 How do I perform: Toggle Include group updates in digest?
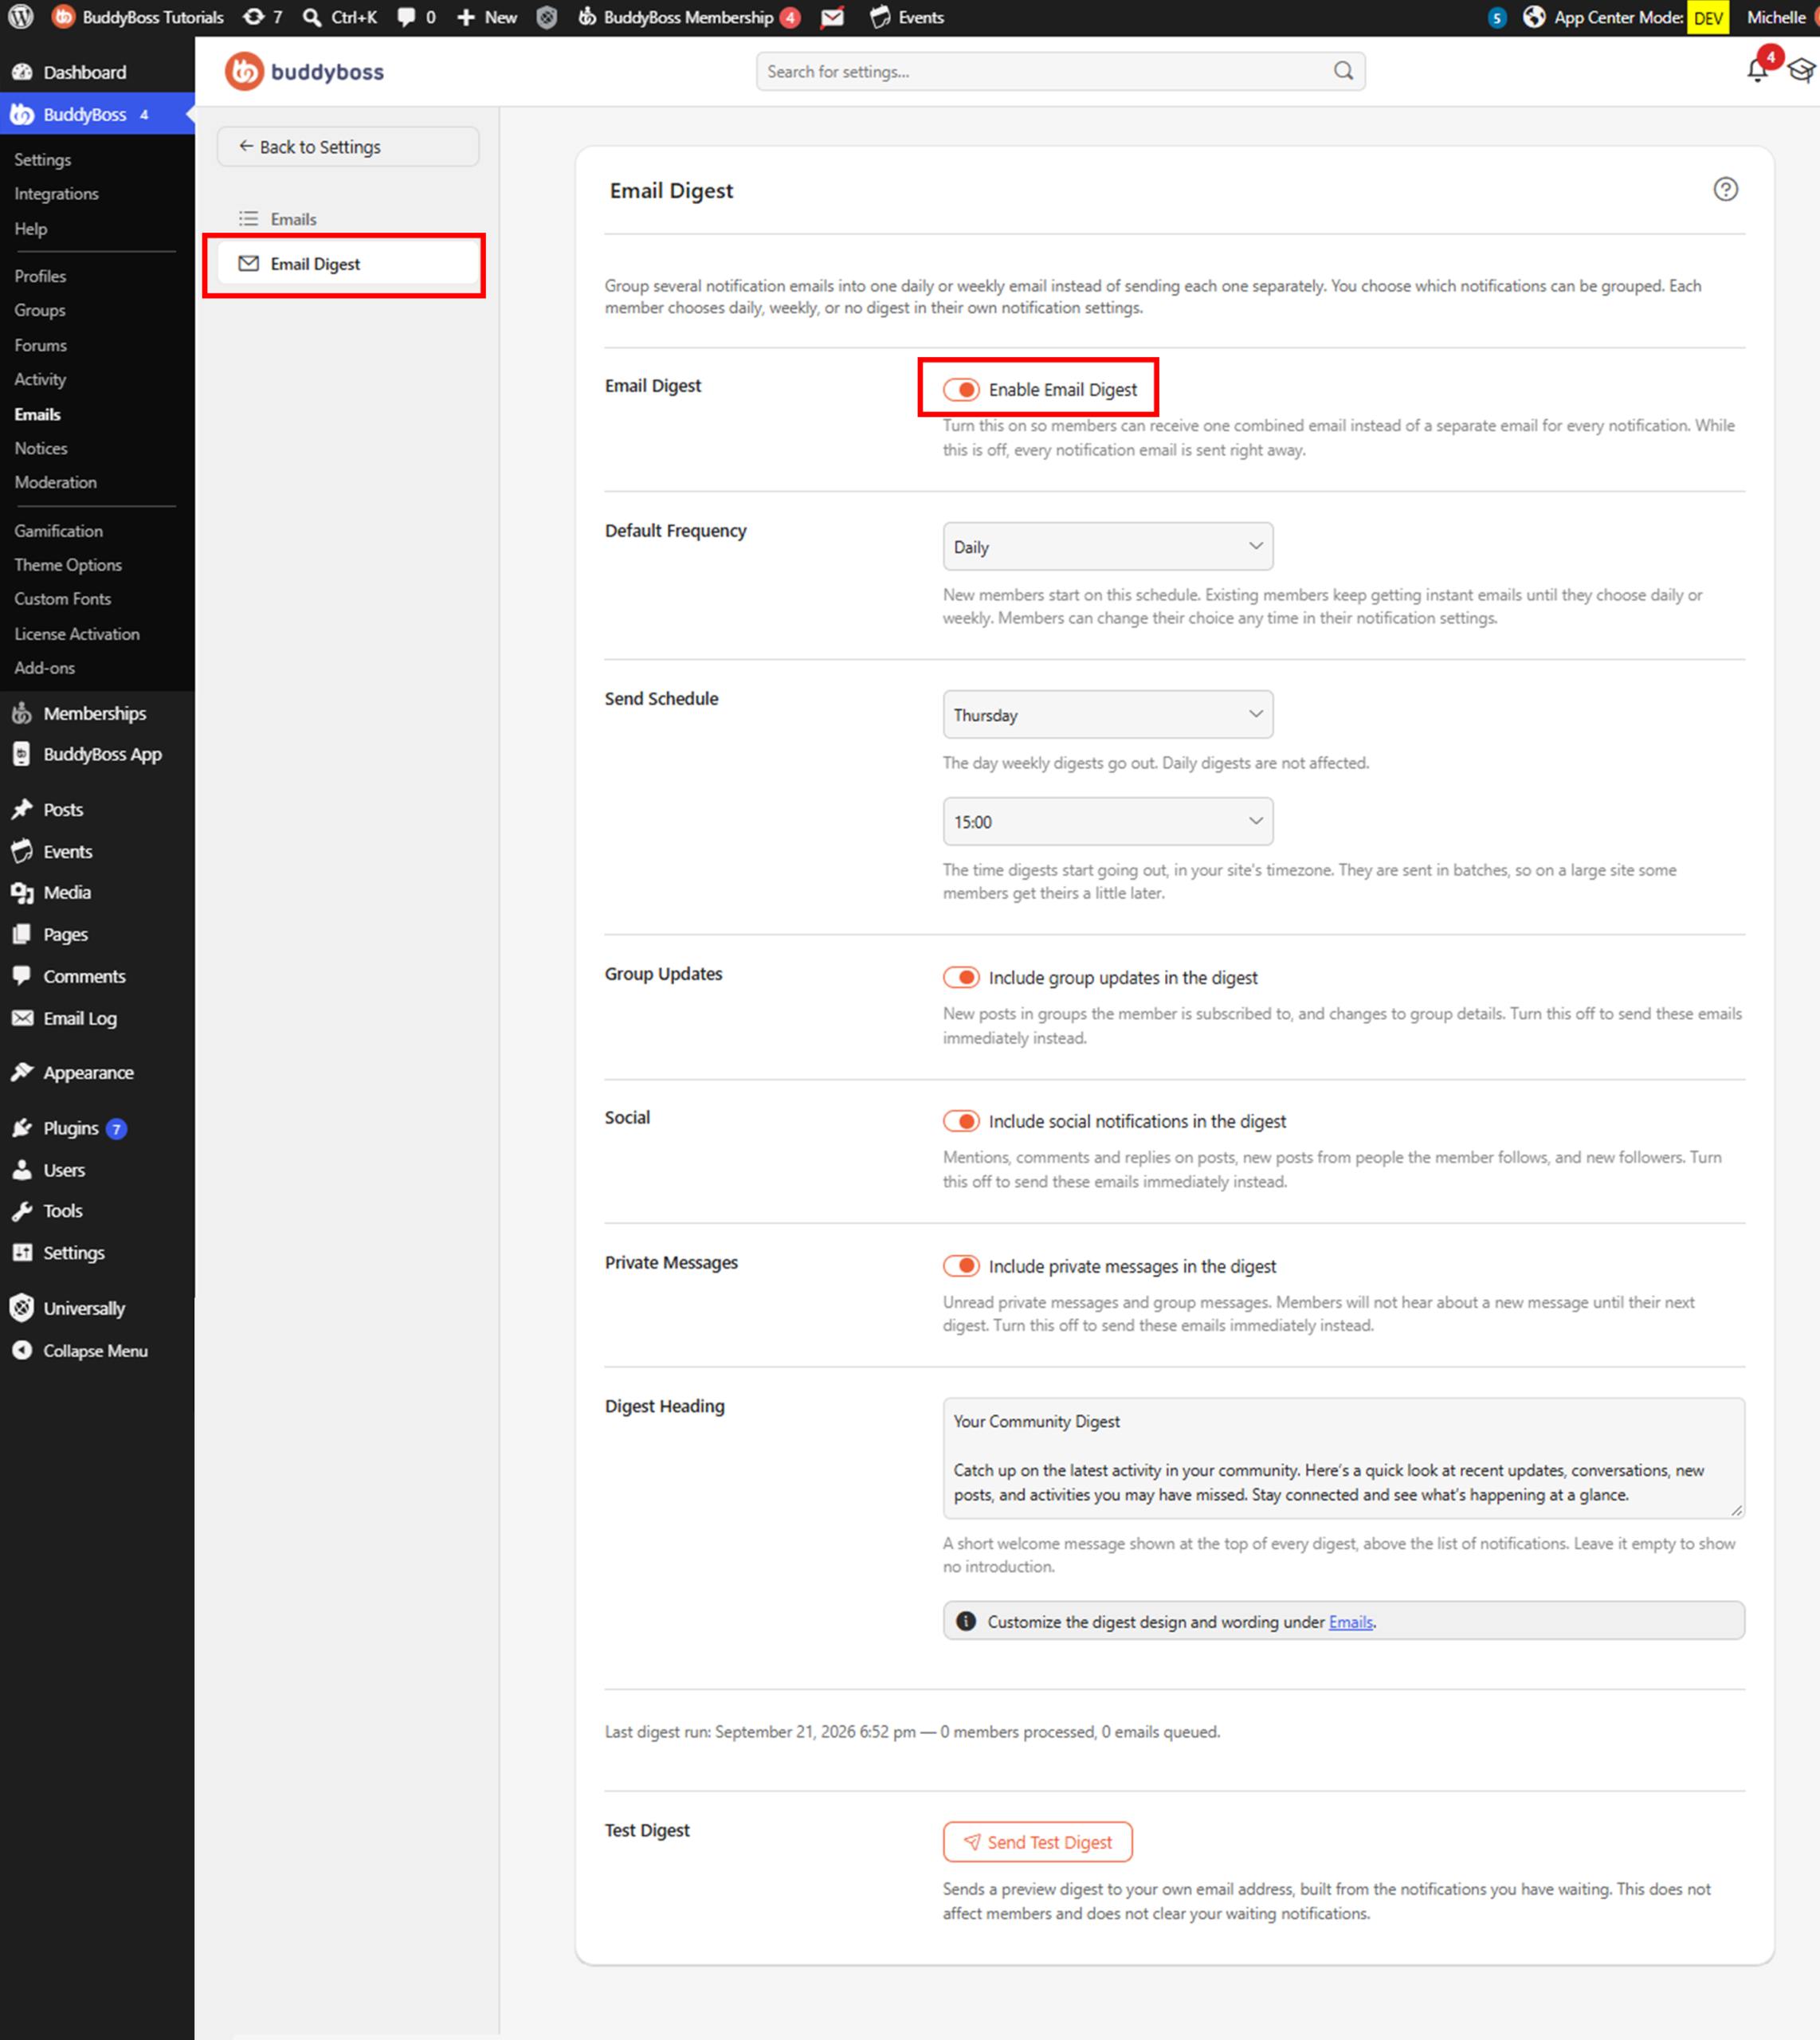961,977
